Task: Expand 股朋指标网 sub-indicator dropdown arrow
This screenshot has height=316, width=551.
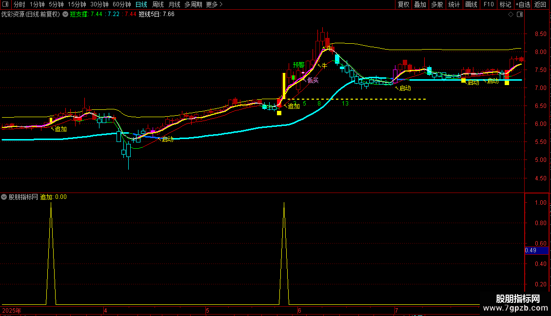Action: (x=4, y=197)
